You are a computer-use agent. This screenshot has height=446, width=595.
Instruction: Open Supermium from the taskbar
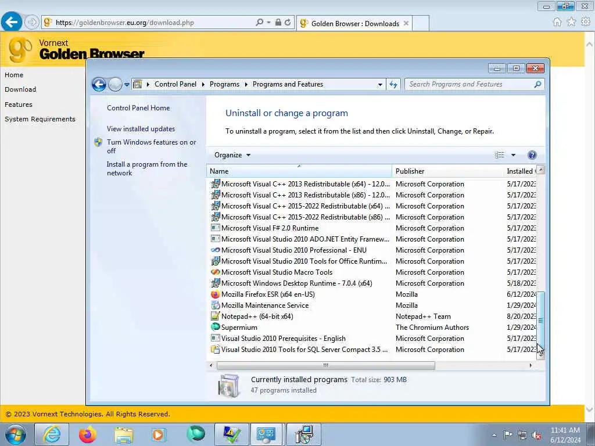[196, 434]
